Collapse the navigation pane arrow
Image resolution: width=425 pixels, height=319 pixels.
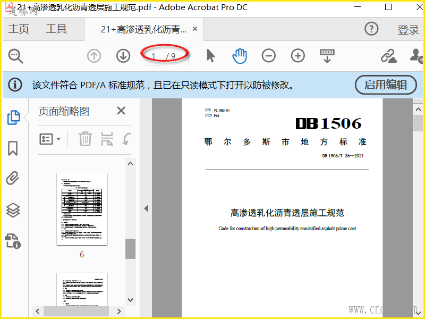146,208
